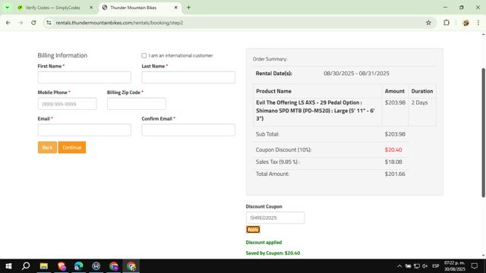Open the taskbar clock and date
This screenshot has height=273, width=486.
pos(455,266)
